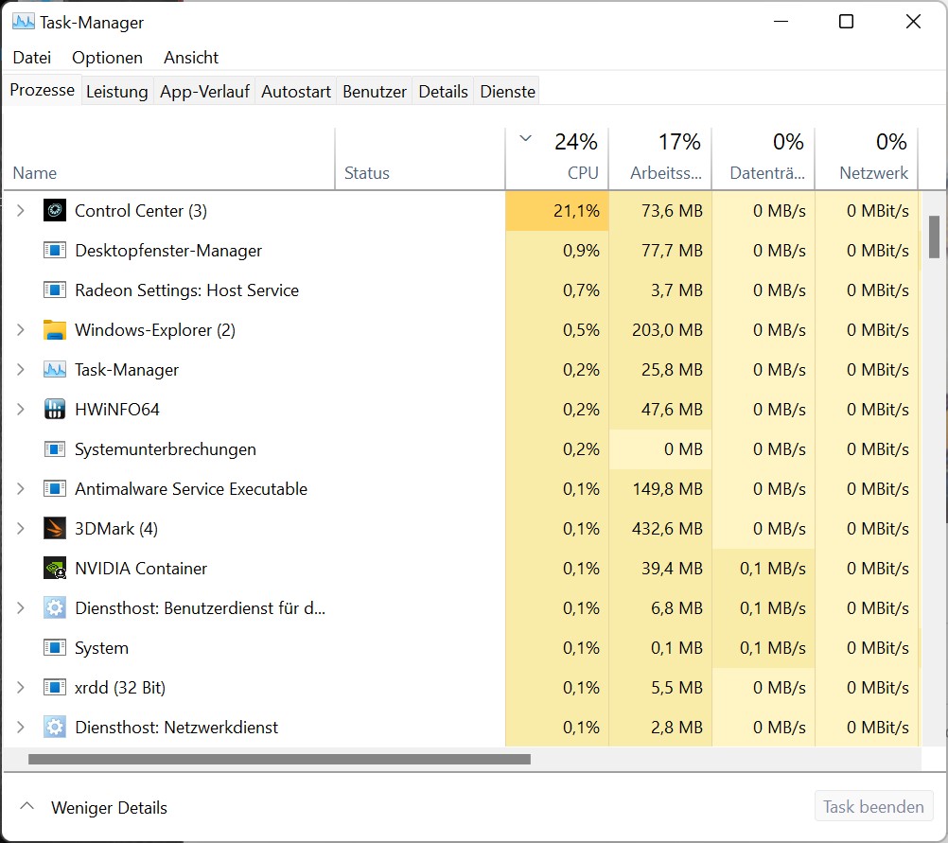Open the Autostart tab
The width and height of the screenshot is (948, 843).
click(296, 92)
